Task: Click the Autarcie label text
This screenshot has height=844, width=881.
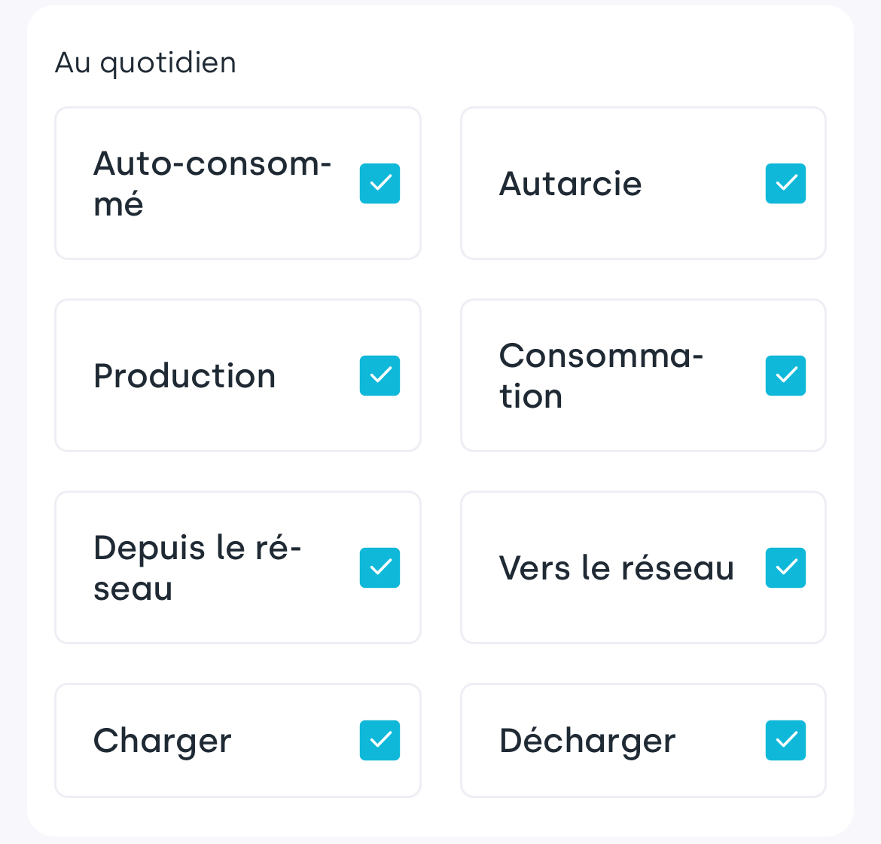Action: coord(570,184)
